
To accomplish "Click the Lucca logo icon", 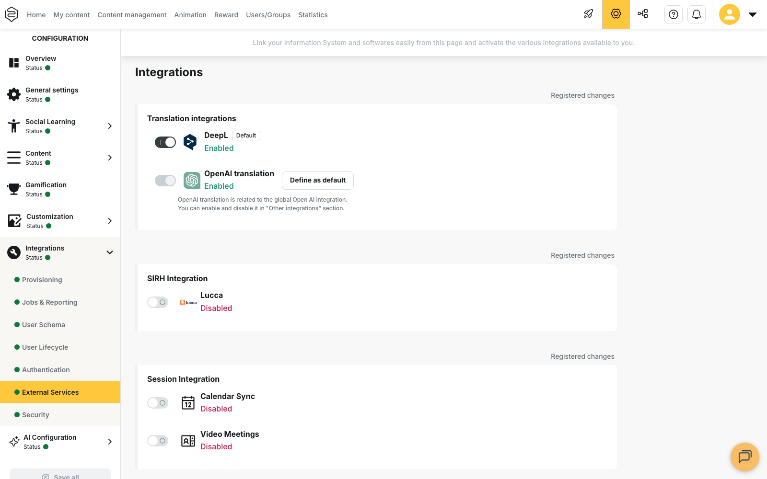I will point(188,302).
